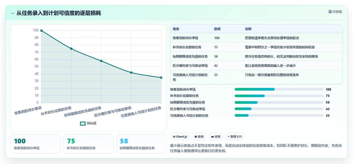Image resolution: width=353 pixels, height=164 pixels.
Task: Click the progress list value 58
Action: 328,102
